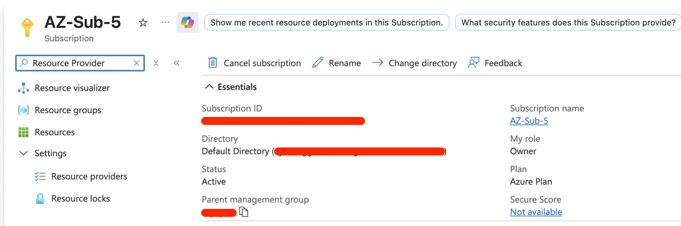Open Resource groups menu item
681x226 pixels.
click(x=68, y=110)
